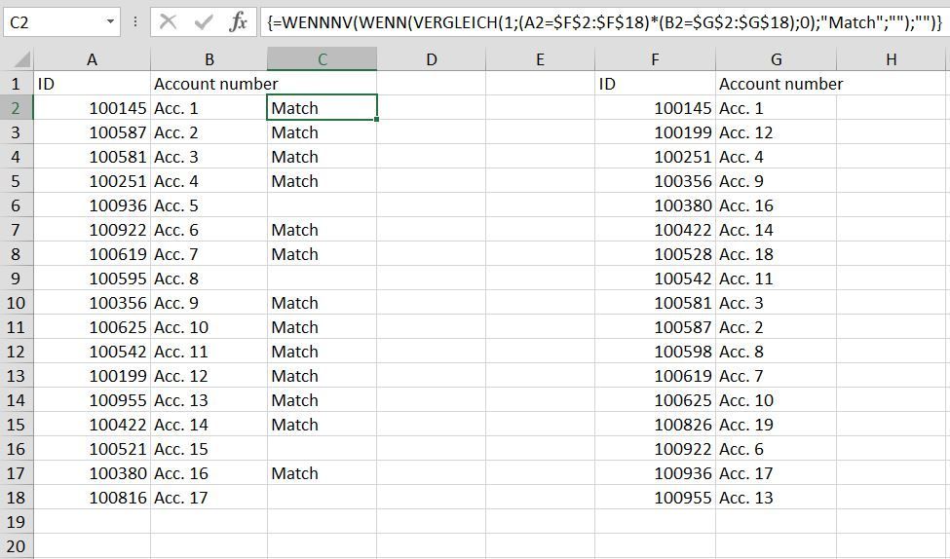Click cell A6 with 100936
This screenshot has width=950, height=559.
click(x=93, y=205)
